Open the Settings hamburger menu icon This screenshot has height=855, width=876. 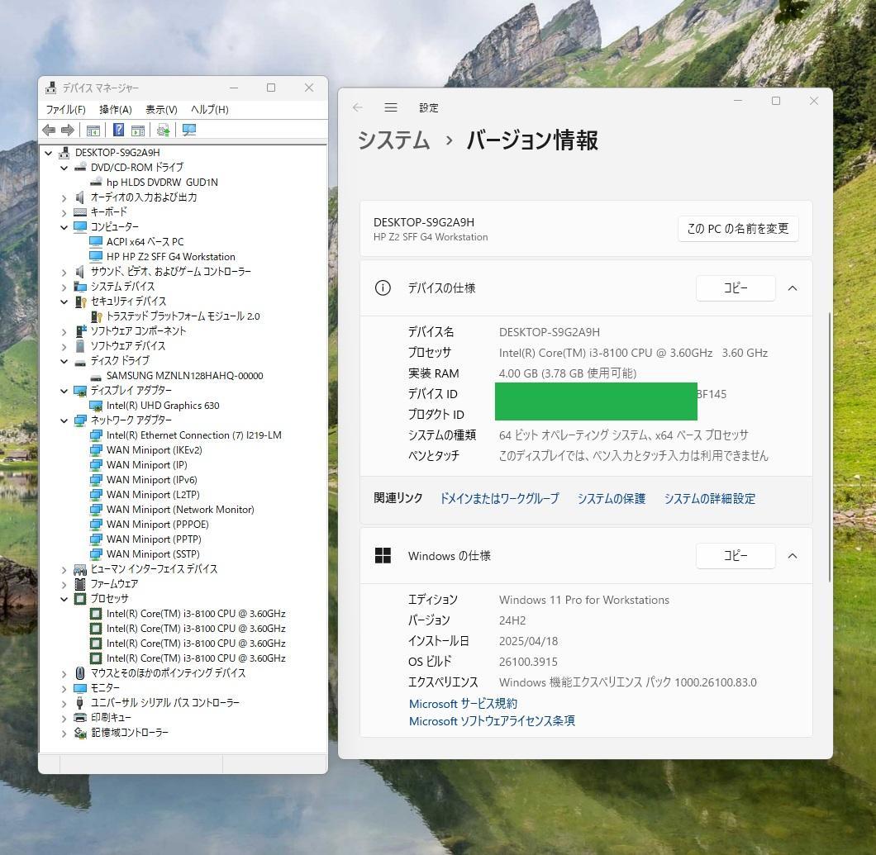tap(390, 107)
